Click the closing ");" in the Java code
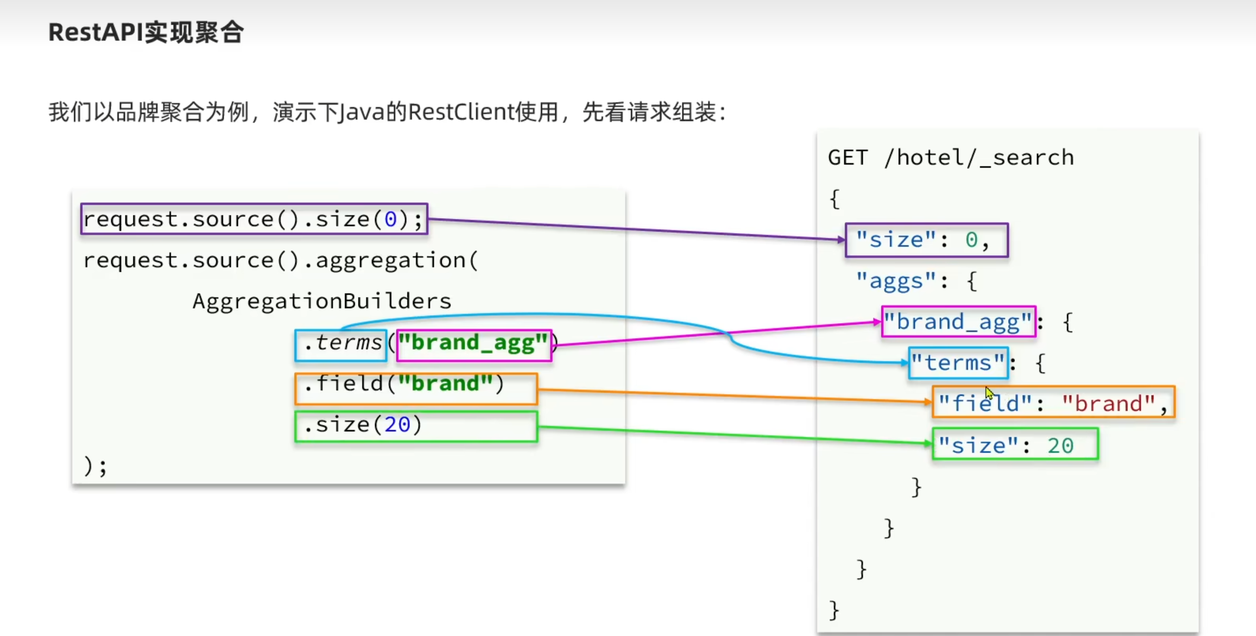1256x636 pixels. coord(95,466)
